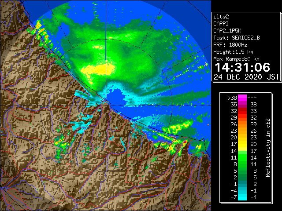282x211 pixels.
Task: Select the 'Task: SEAICE2_B' line
Action: [237, 38]
